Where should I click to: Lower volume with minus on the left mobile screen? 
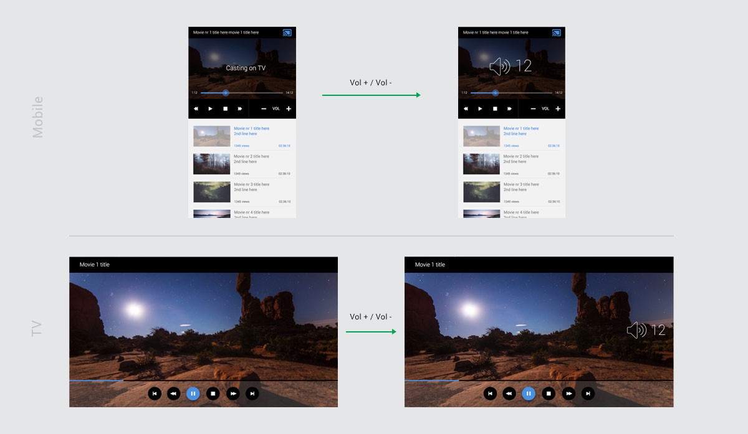(264, 109)
